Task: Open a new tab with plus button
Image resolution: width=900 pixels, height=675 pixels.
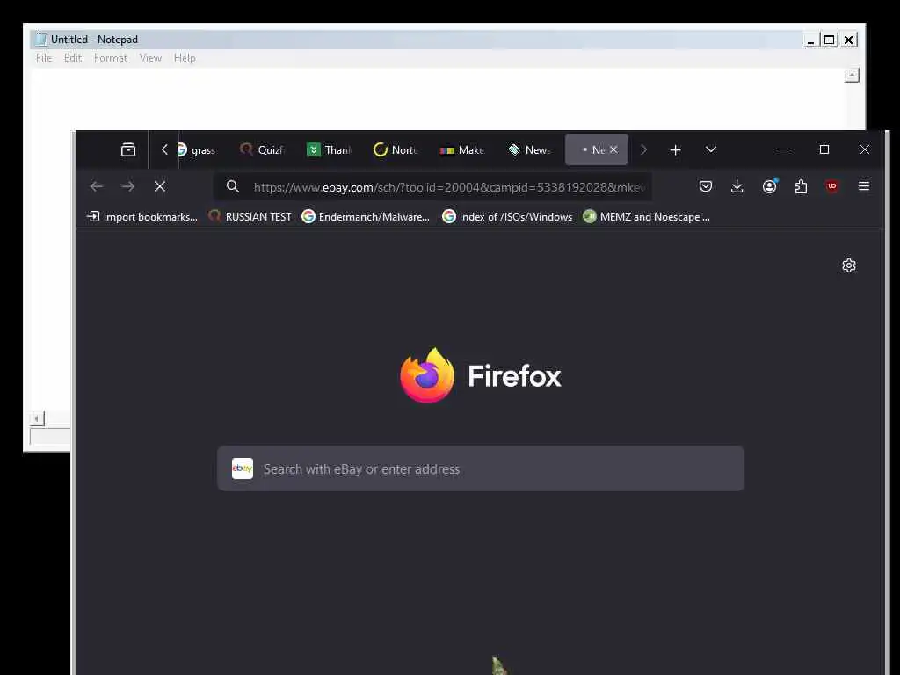Action: click(x=675, y=149)
